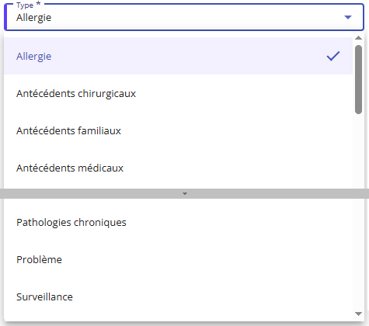The image size is (369, 326).
Task: Collapse the Type dropdown using caret arrow
Action: [x=348, y=17]
